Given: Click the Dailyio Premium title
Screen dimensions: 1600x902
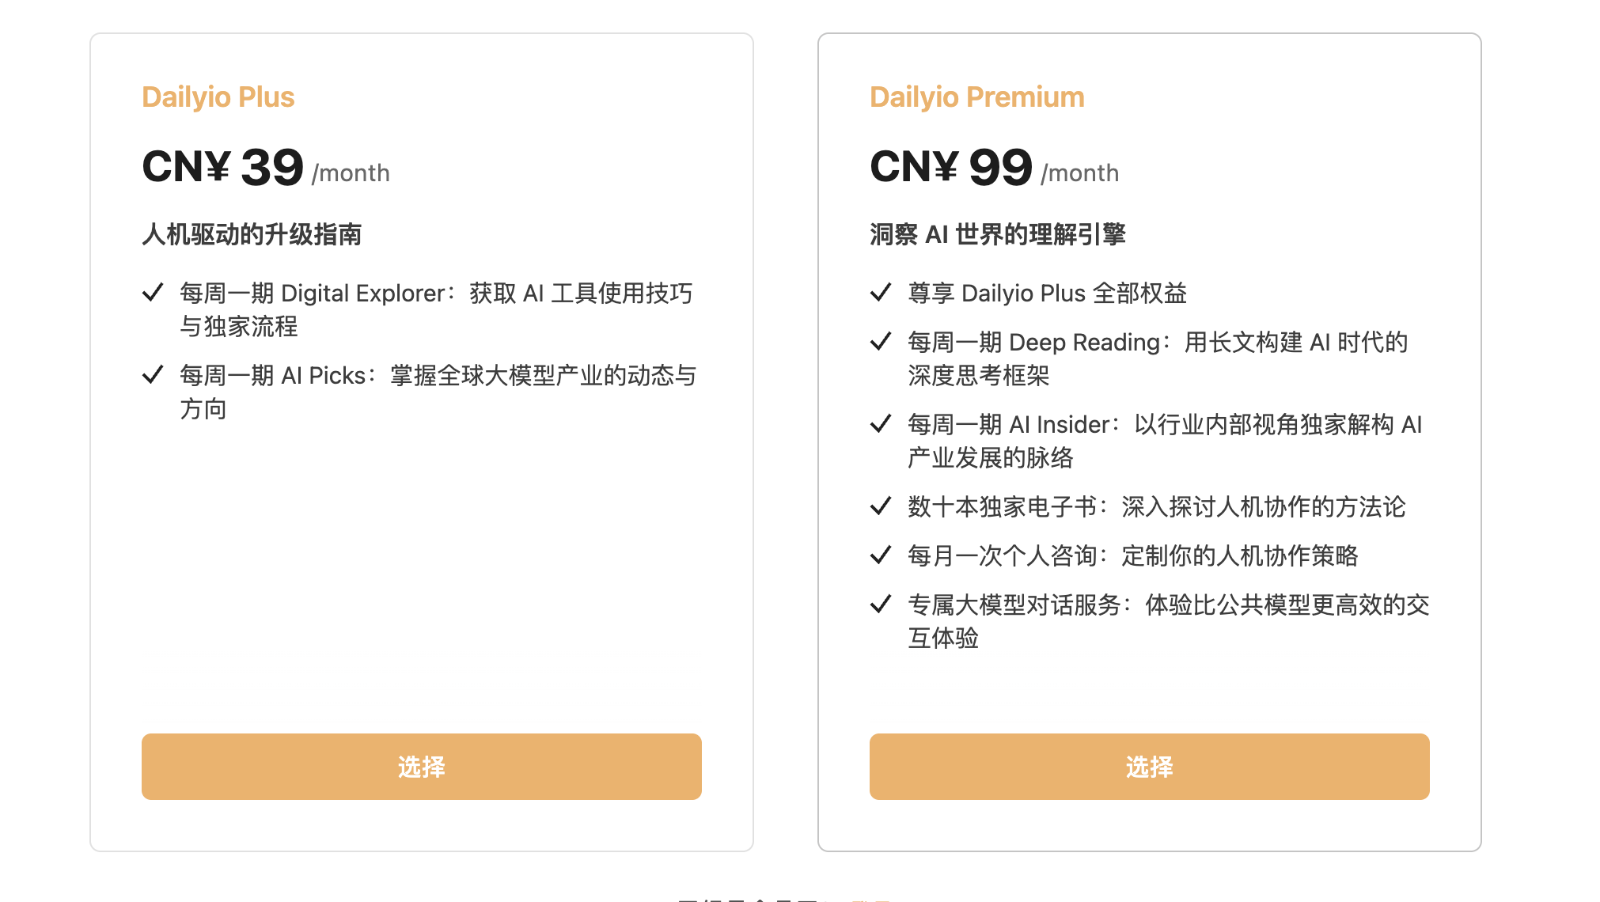Looking at the screenshot, I should pos(977,97).
